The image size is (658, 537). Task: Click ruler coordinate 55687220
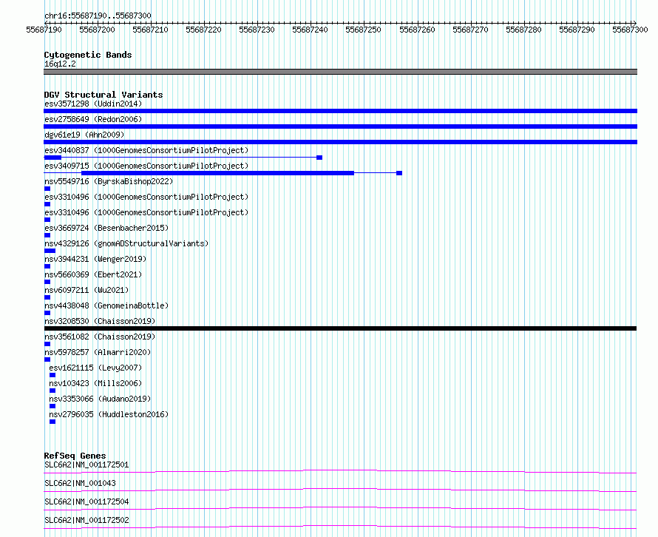tap(203, 30)
